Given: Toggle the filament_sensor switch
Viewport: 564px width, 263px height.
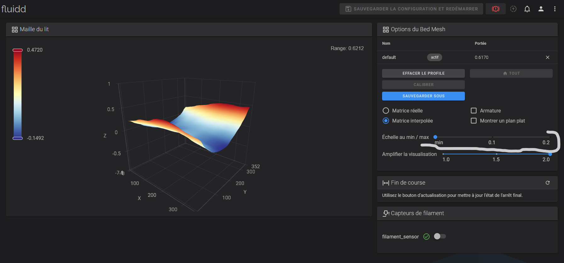Looking at the screenshot, I should click(440, 236).
